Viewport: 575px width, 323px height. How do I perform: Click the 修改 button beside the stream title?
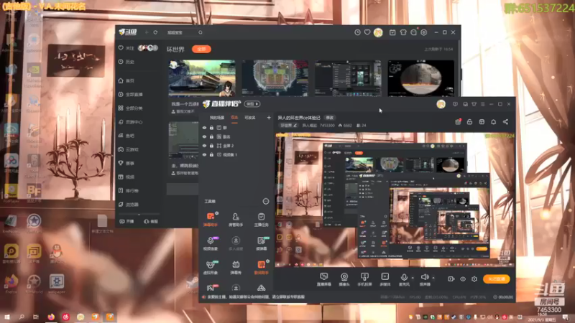click(x=330, y=118)
